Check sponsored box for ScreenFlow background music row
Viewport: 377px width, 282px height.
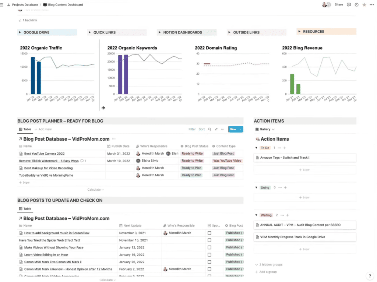(x=209, y=233)
